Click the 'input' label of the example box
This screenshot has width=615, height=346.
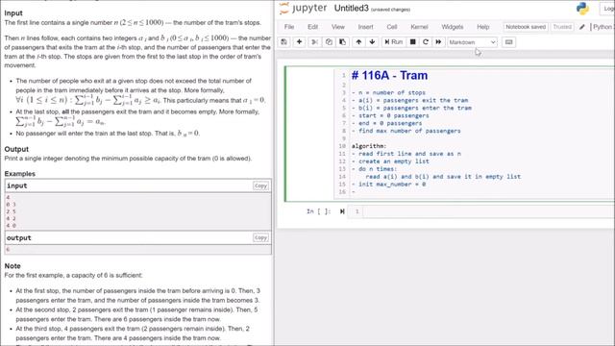pos(17,185)
